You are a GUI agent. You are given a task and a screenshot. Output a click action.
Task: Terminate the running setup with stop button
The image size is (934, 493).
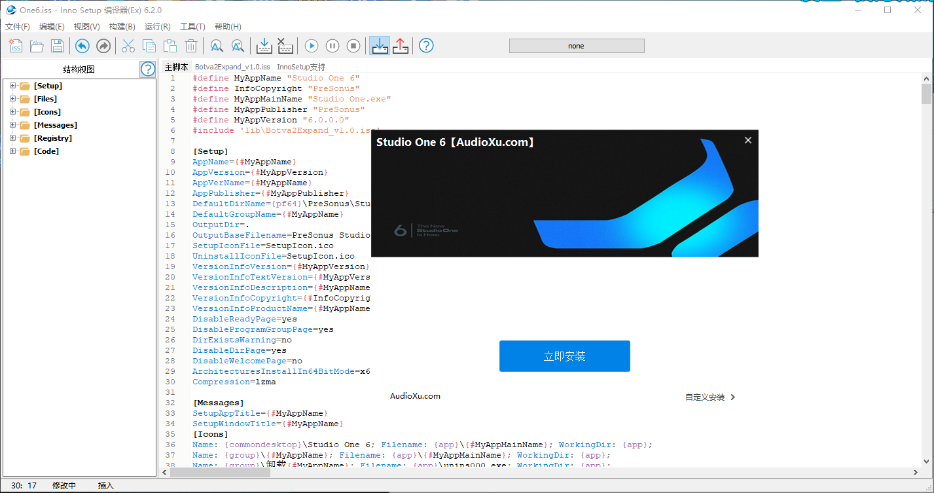[x=353, y=46]
